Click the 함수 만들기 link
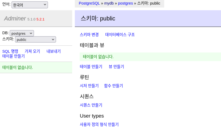Screen dimensions: 221x131 click(x=114, y=86)
